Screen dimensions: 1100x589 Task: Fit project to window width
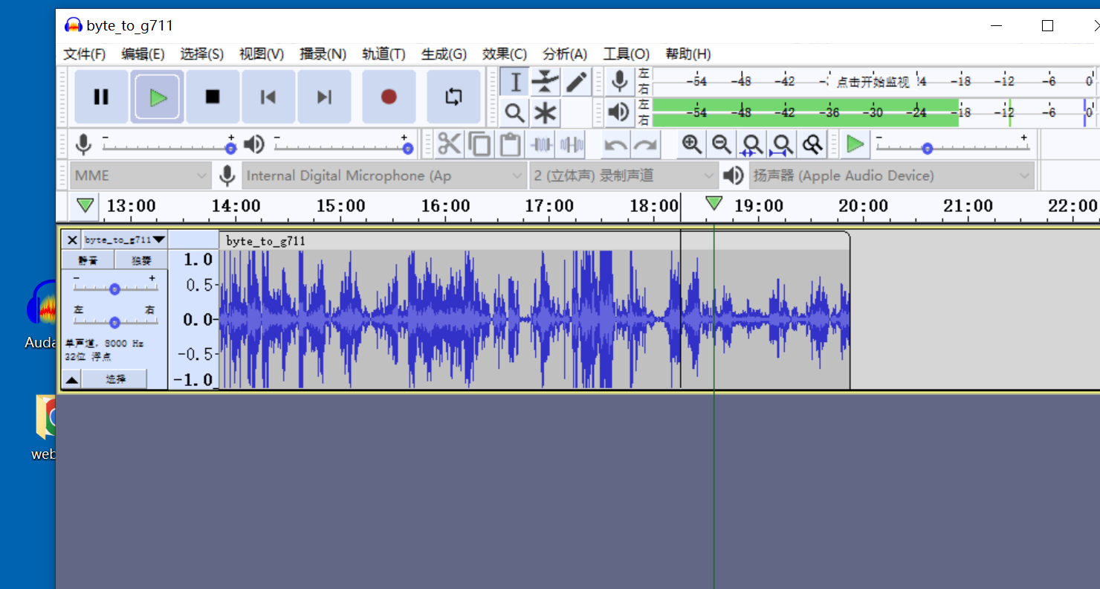(x=782, y=144)
